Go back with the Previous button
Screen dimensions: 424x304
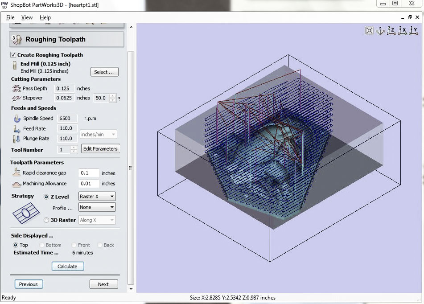[29, 284]
